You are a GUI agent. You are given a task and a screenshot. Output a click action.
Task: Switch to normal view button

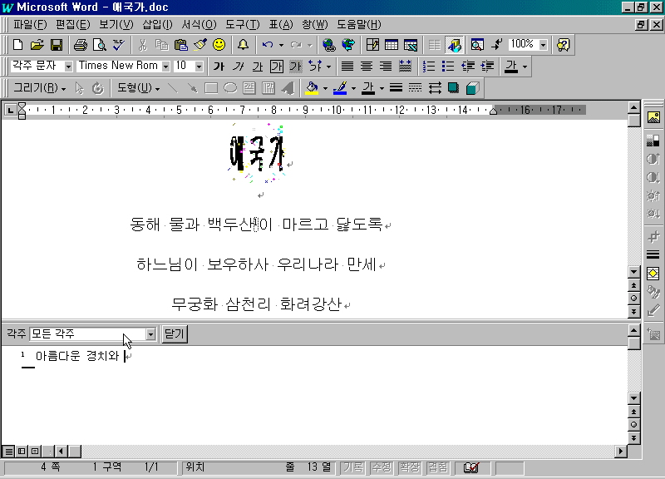(9, 451)
